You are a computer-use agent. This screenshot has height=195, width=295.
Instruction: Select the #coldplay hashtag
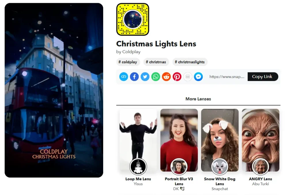[128, 62]
